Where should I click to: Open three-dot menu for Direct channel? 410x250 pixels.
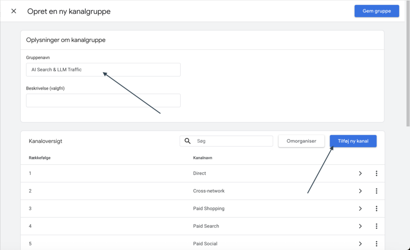point(376,173)
